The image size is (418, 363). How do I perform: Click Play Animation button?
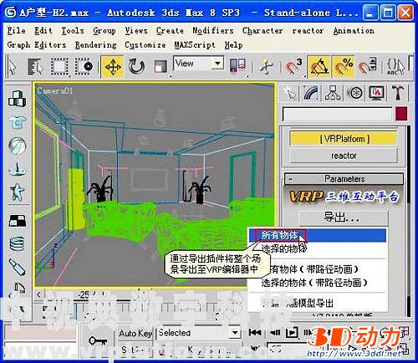[292, 332]
